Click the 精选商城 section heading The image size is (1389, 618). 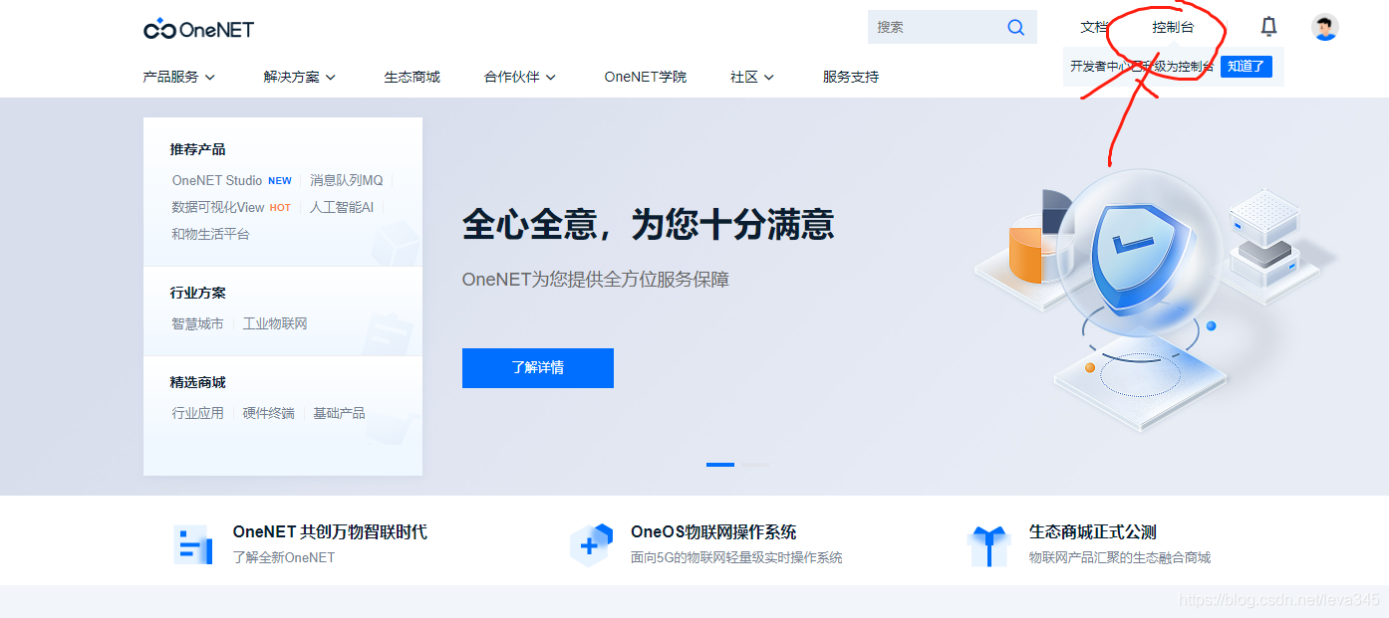197,382
